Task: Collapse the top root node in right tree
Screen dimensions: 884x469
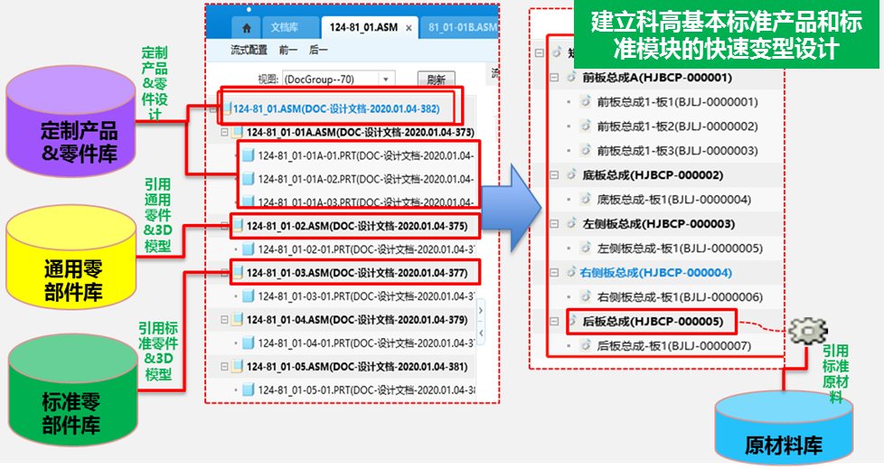Action: [540, 53]
